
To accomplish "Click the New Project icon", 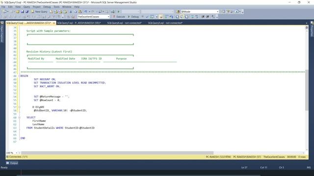I will point(4,12).
